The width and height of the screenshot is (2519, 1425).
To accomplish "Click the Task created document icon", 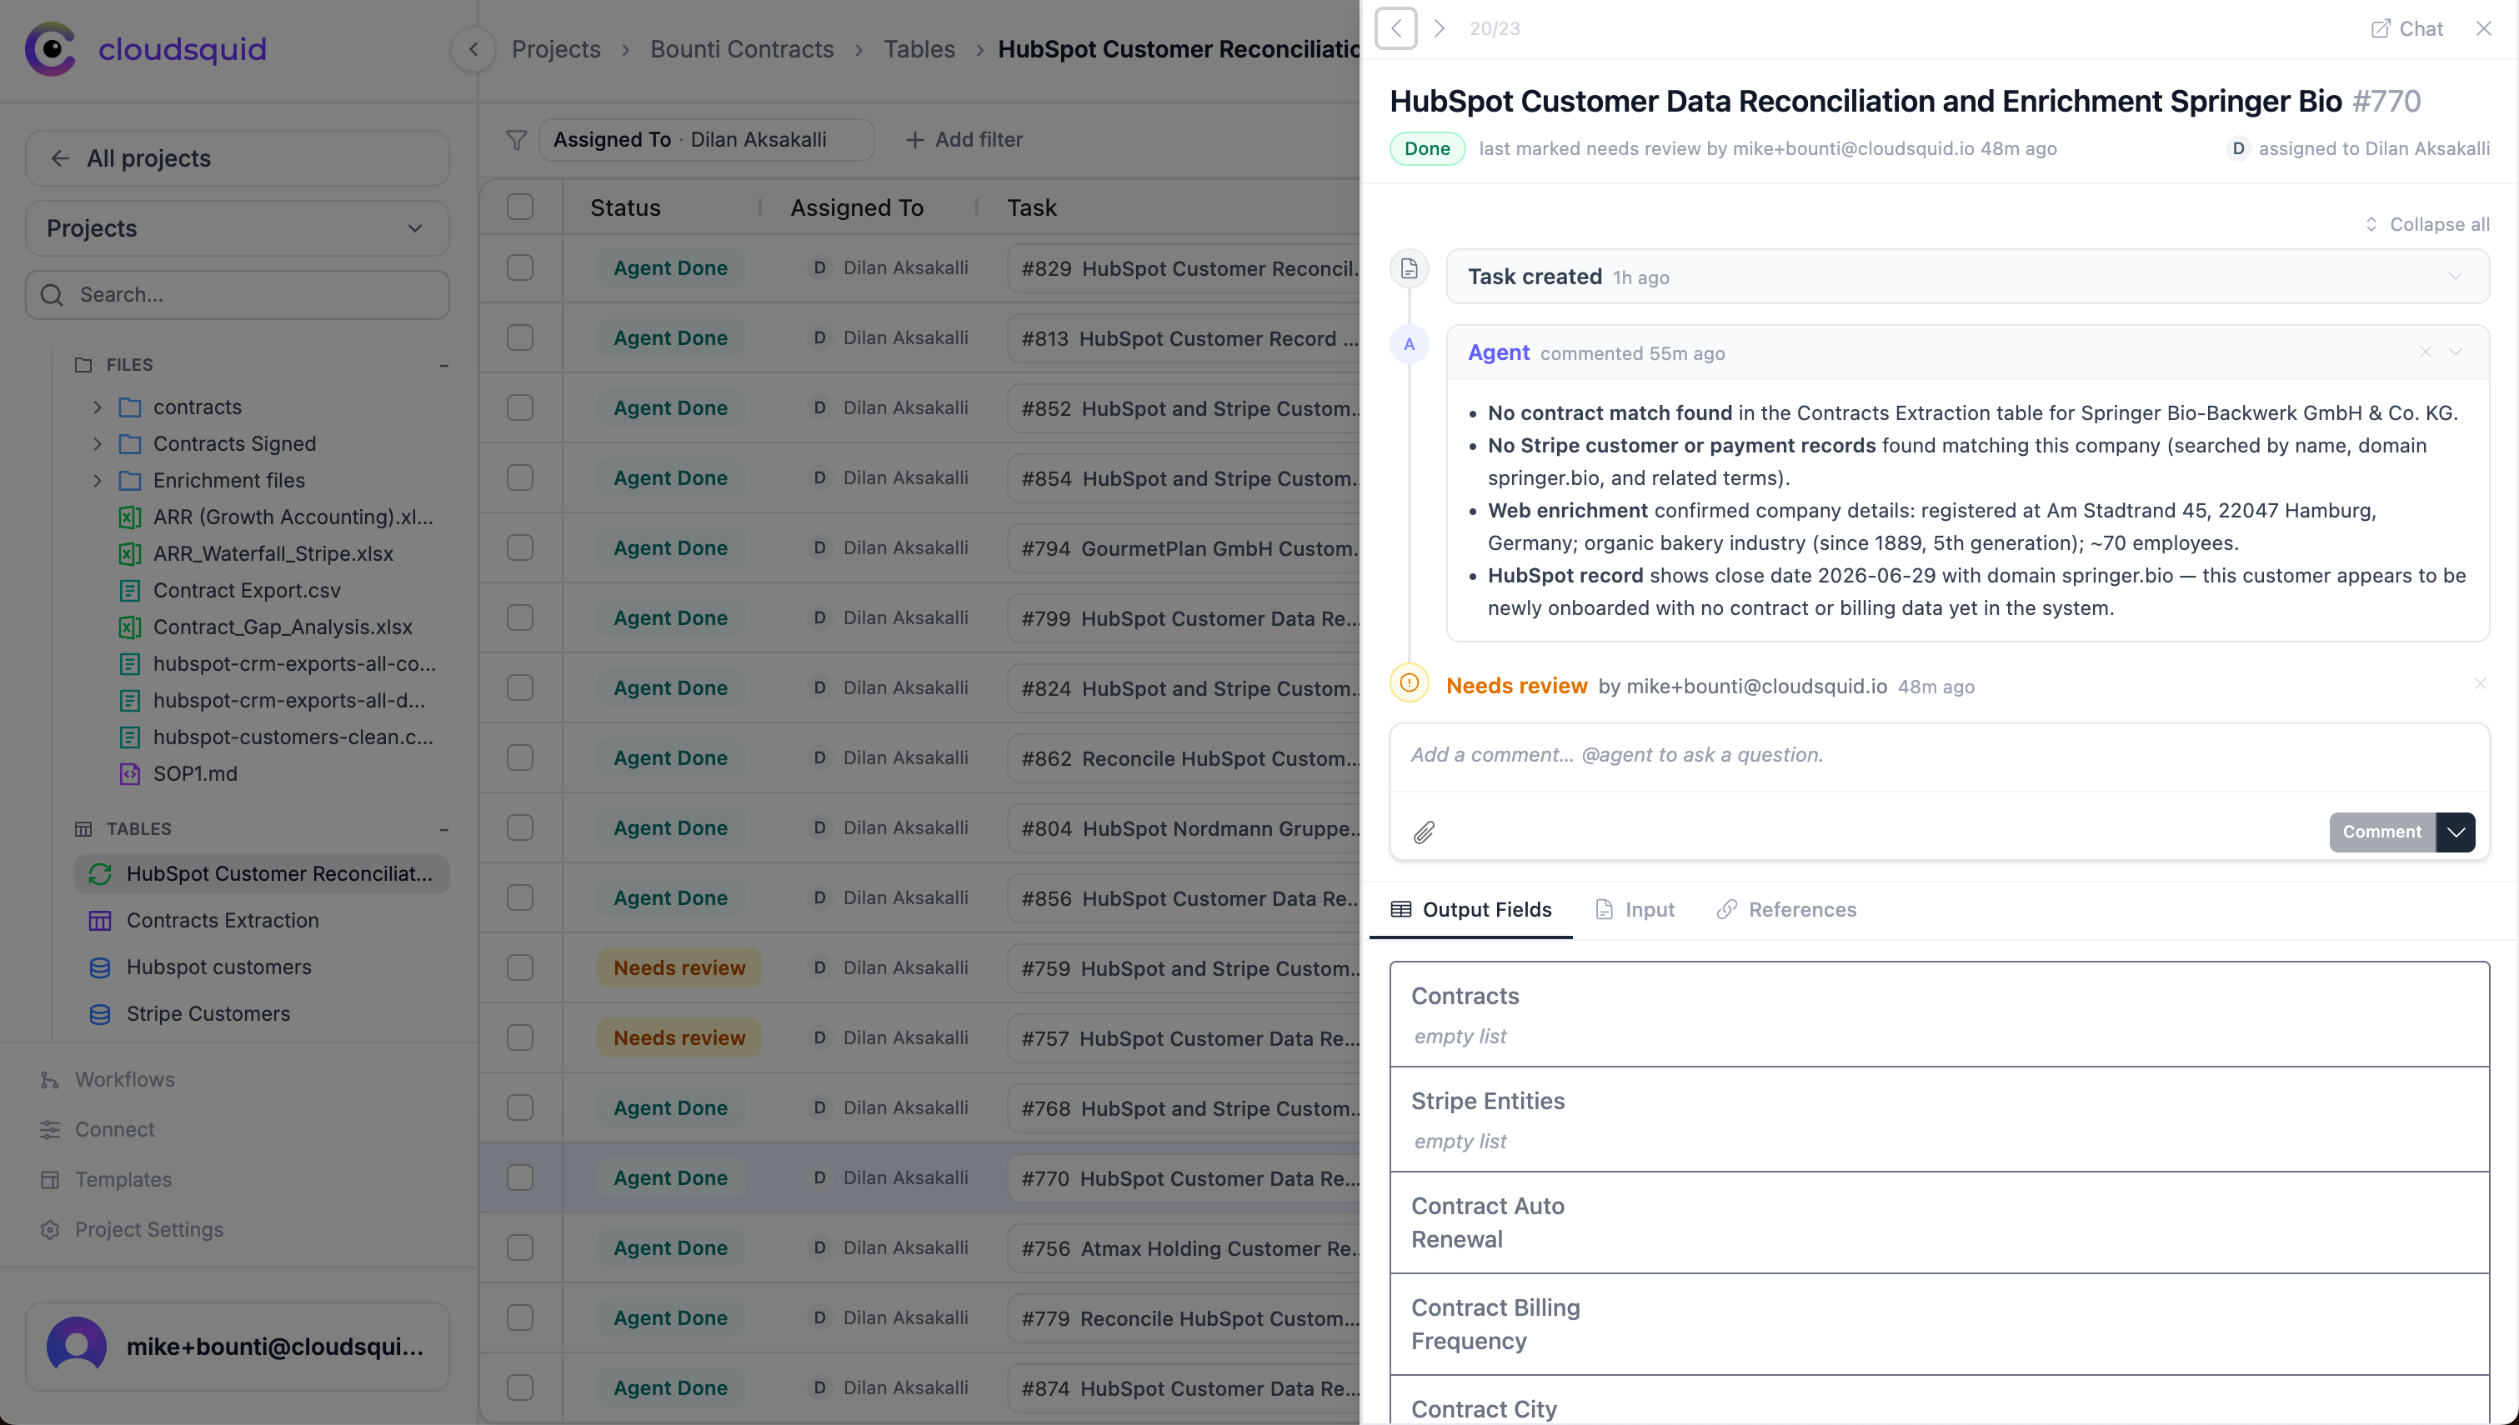I will [1410, 268].
